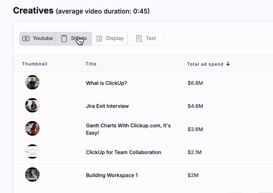Click the Youtube play icon
Image resolution: width=273 pixels, height=193 pixels.
point(26,39)
